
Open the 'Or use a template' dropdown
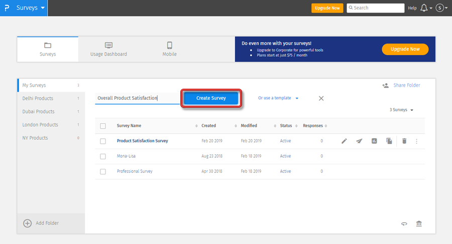click(x=278, y=98)
